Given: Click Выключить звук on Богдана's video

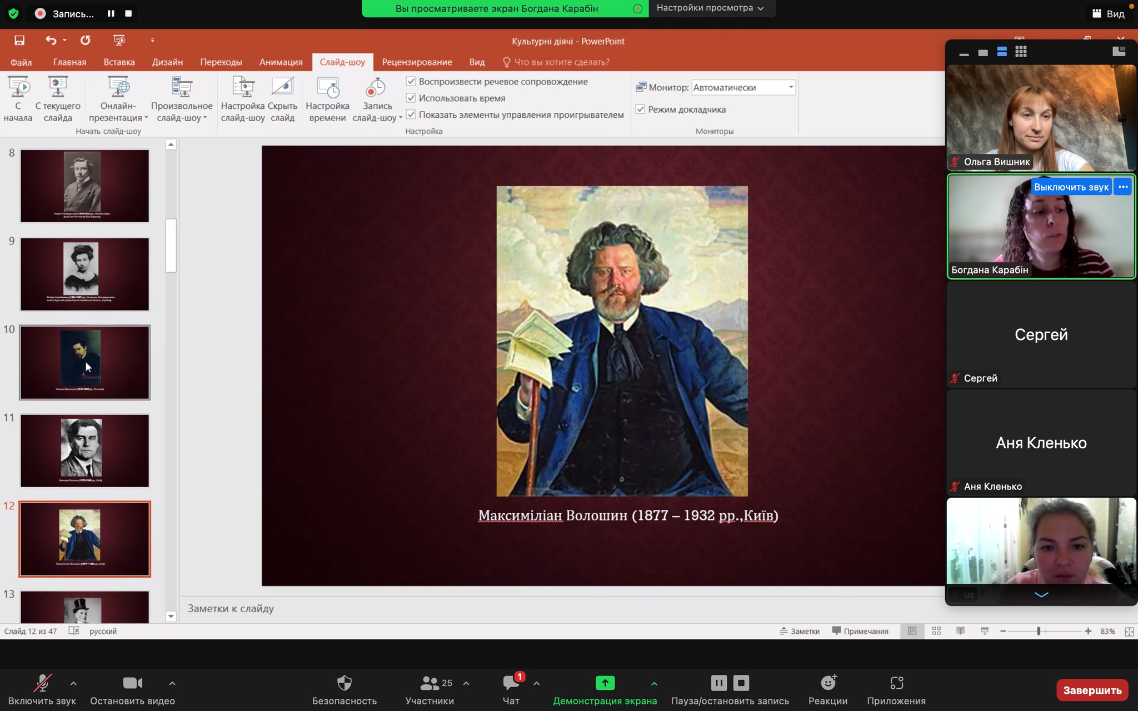Looking at the screenshot, I should [x=1071, y=187].
